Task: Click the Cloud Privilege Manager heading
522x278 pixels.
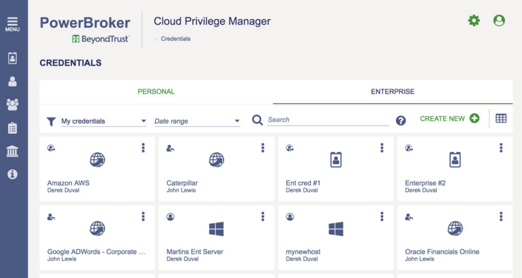Action: coord(212,21)
